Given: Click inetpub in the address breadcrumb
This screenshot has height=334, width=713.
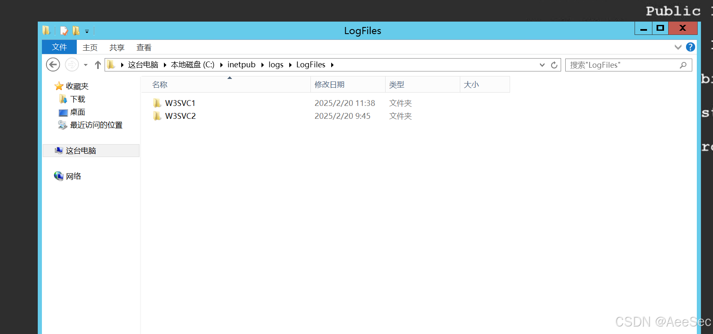Looking at the screenshot, I should click(x=241, y=65).
